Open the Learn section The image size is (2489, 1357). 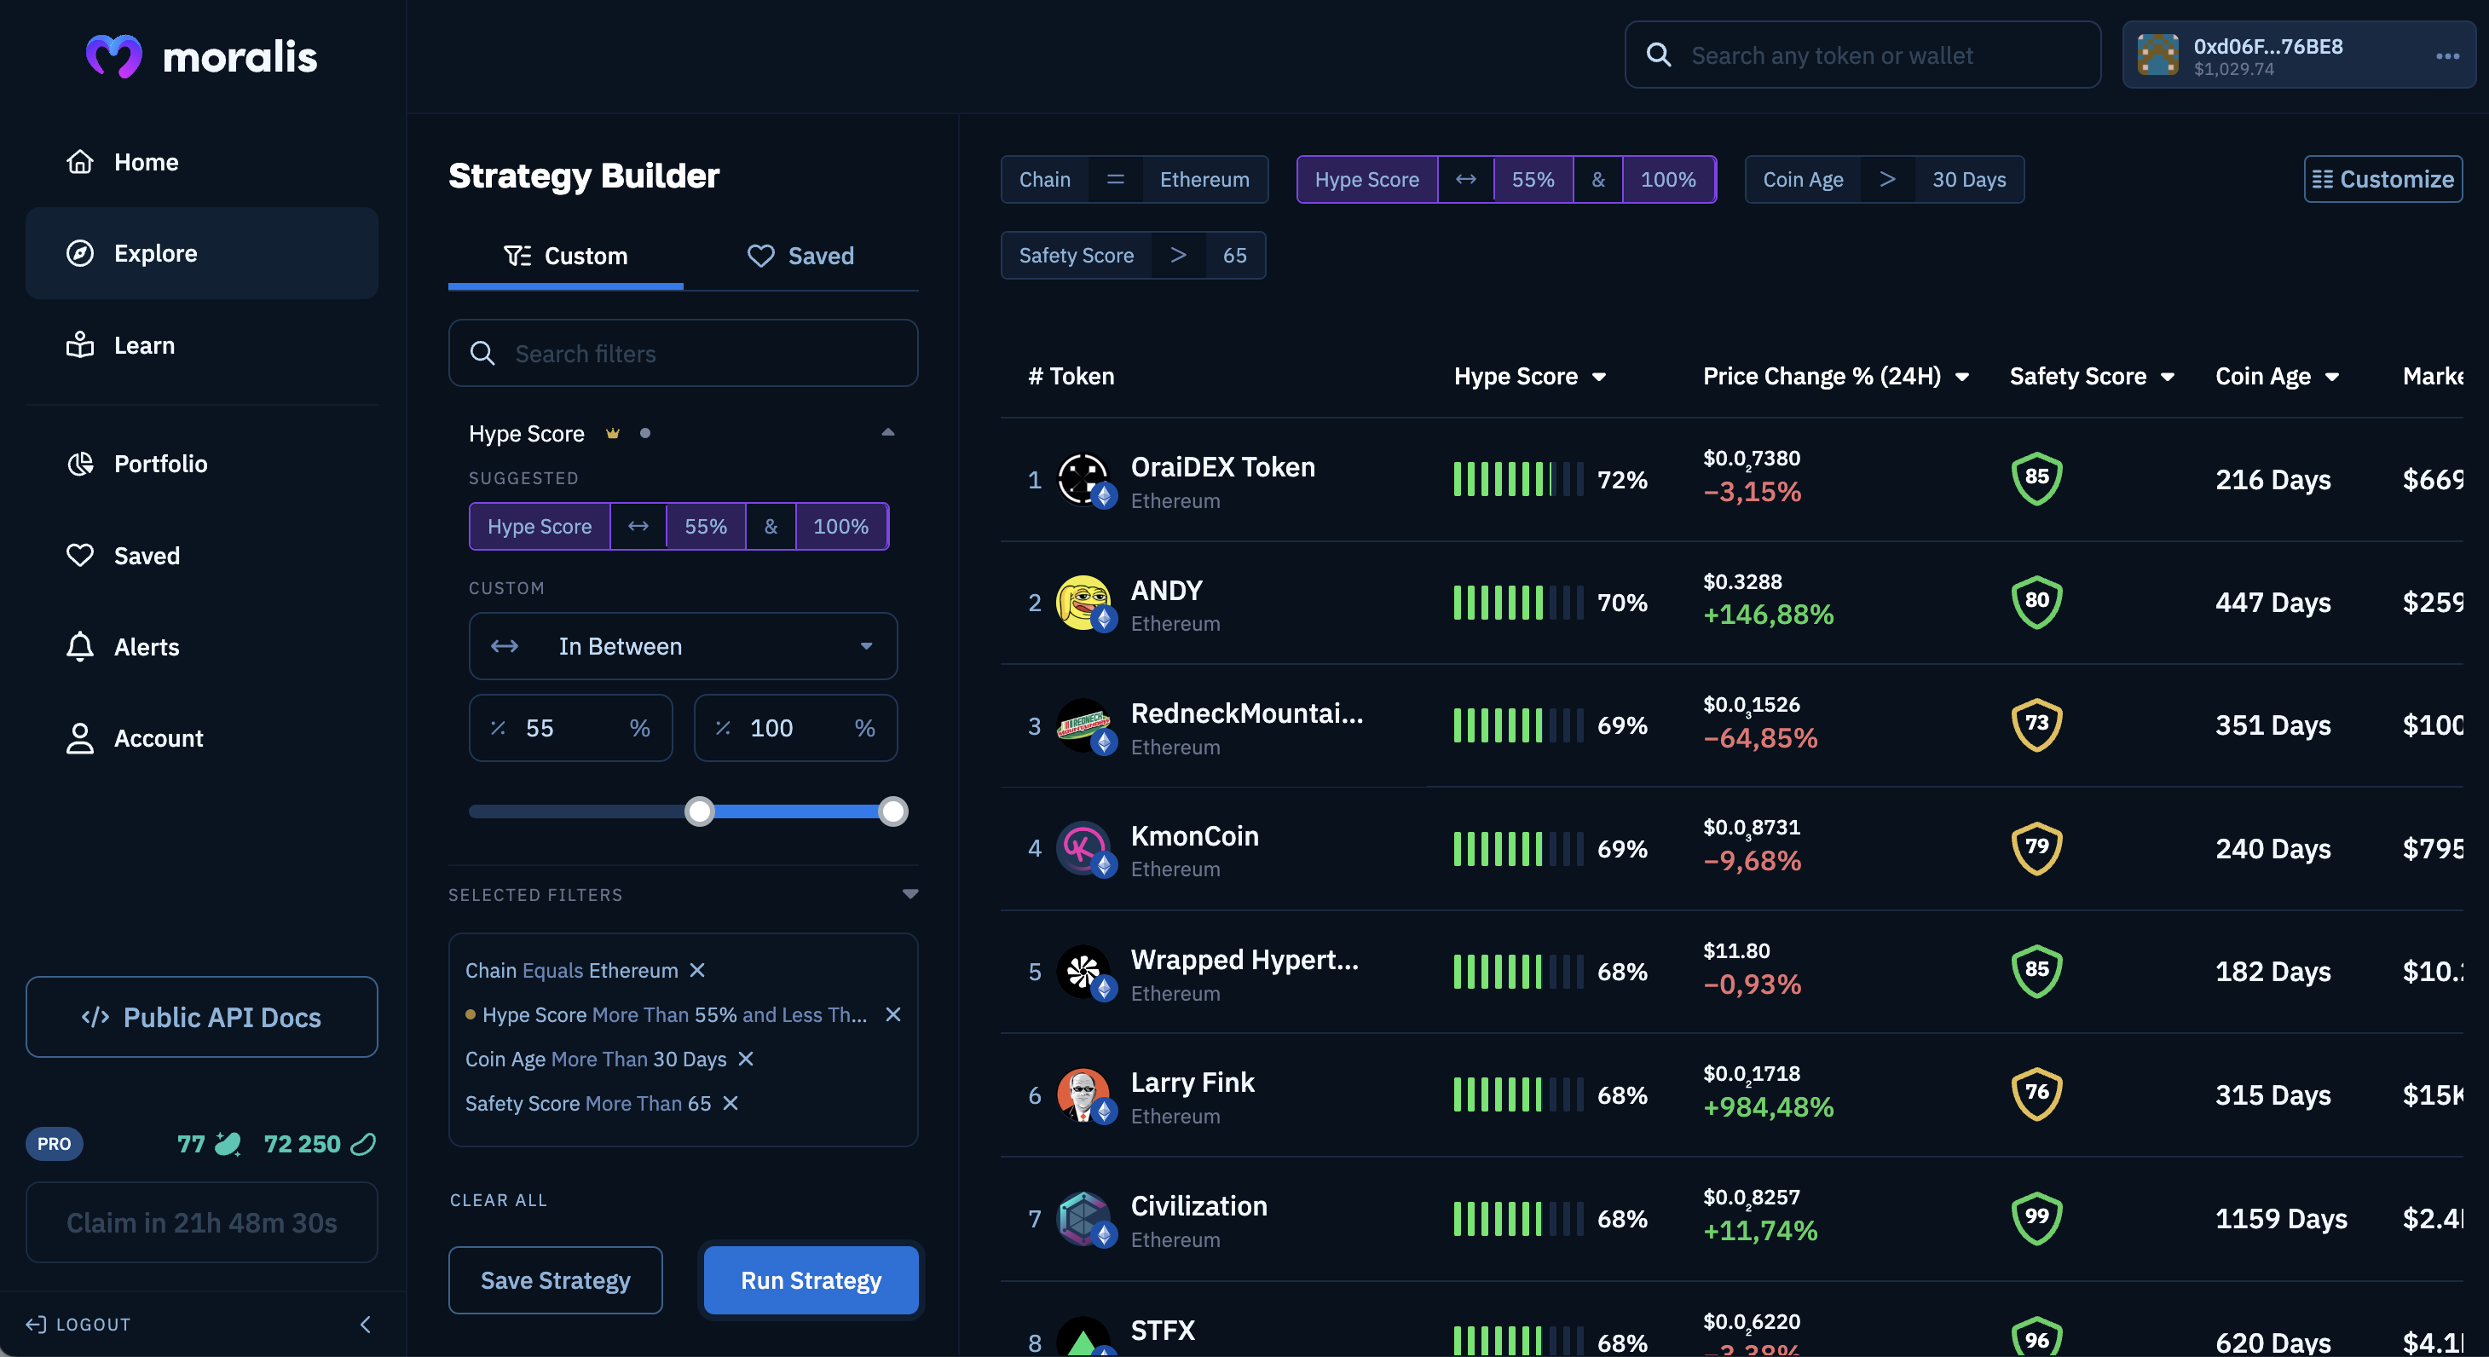(x=201, y=345)
